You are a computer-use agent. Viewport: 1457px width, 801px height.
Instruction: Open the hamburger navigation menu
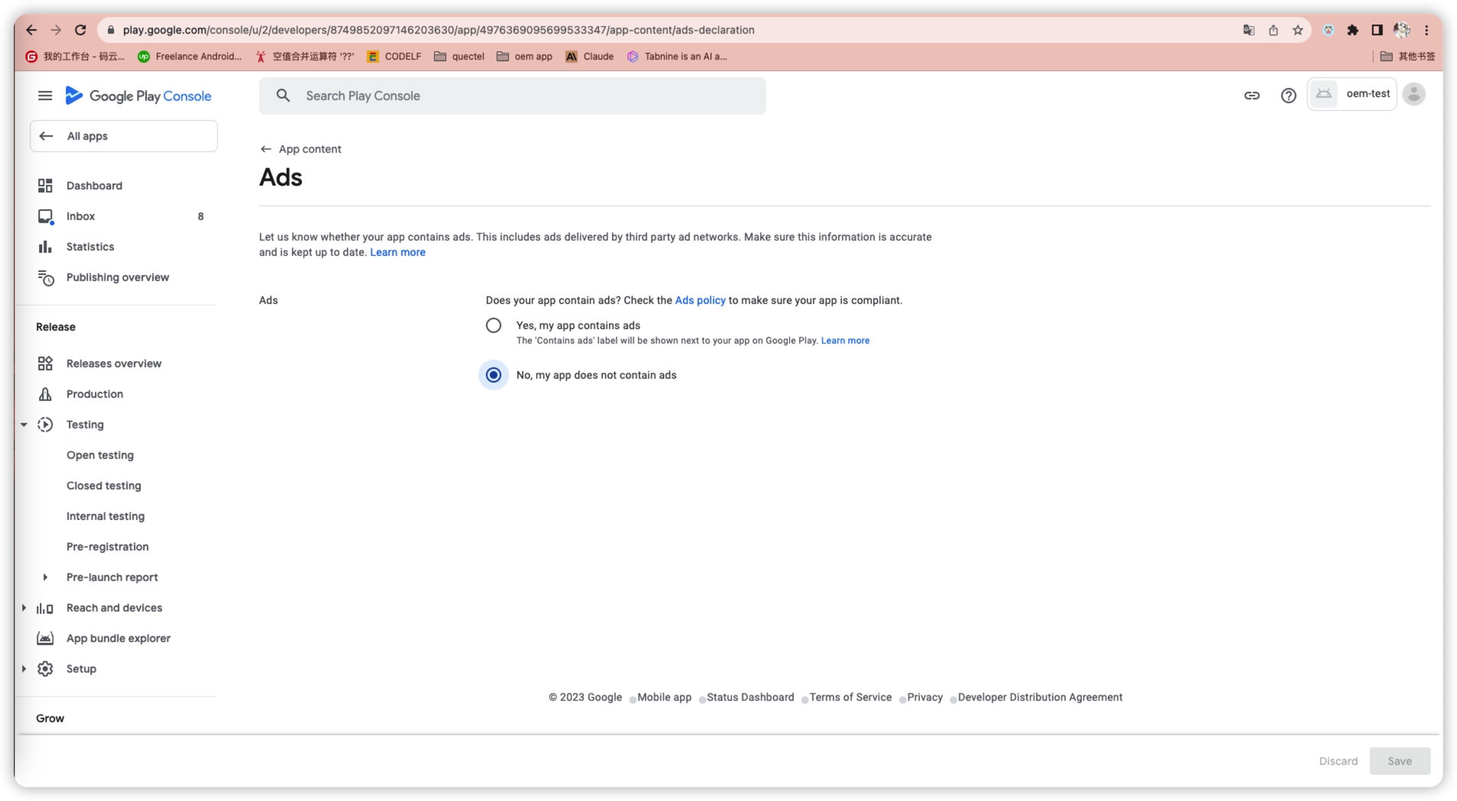[45, 95]
